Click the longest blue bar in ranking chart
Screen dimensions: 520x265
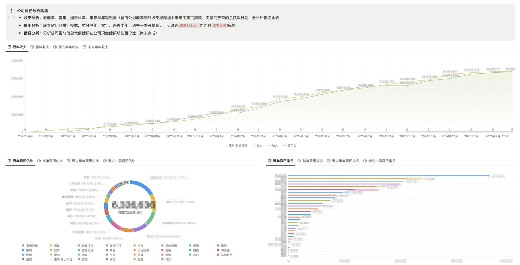[x=388, y=176]
